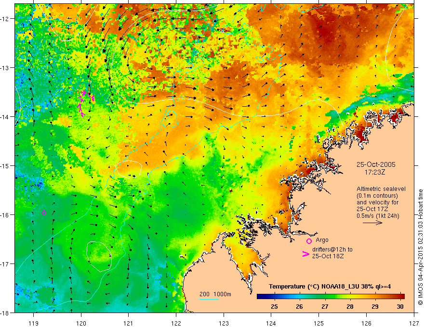The image size is (424, 327).
Task: Click longitude axis label 123
Action: point(224,323)
